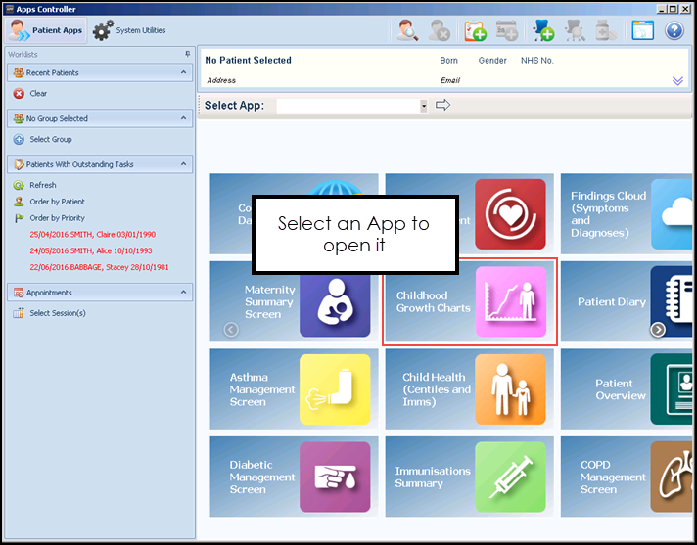
Task: Collapse the Recent Patients section
Action: tap(183, 72)
